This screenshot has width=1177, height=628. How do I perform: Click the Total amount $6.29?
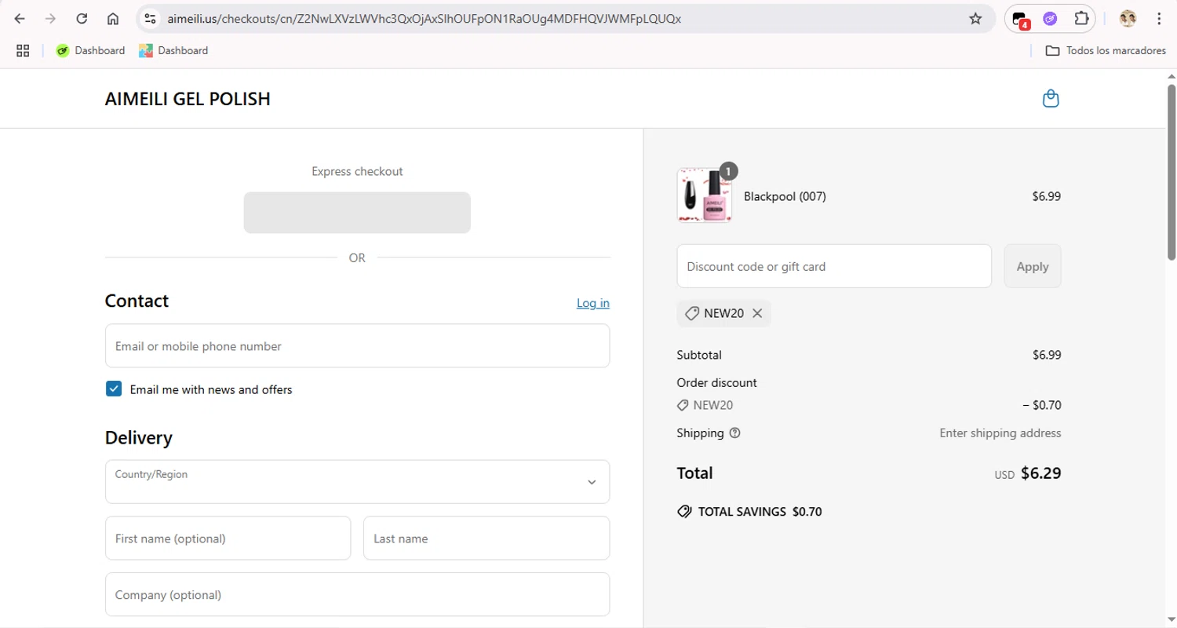click(x=1040, y=473)
